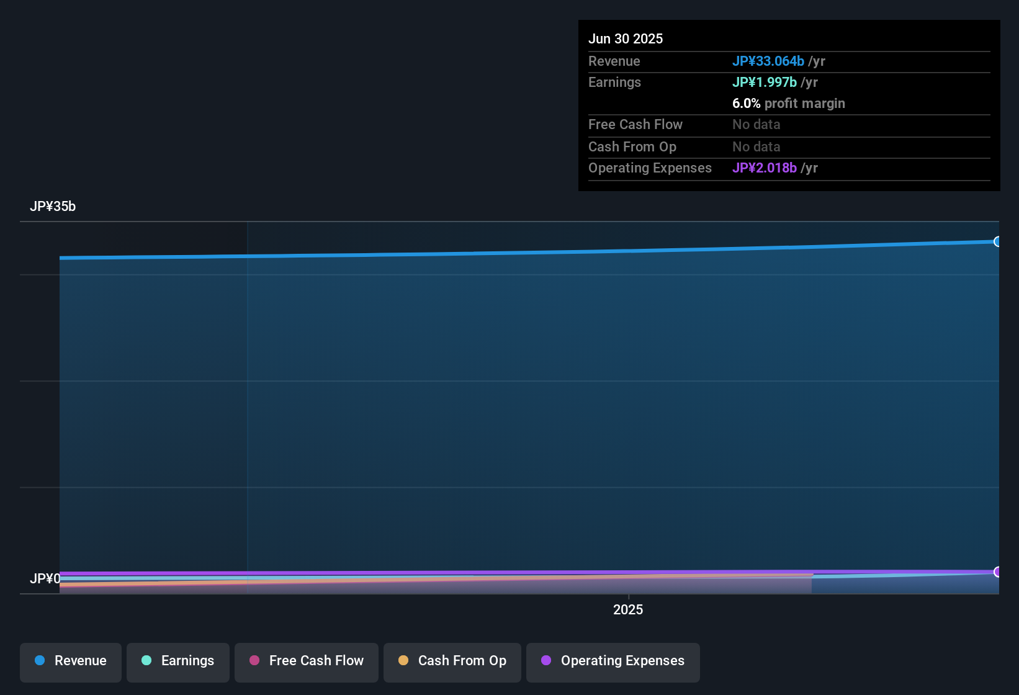Click the pink Free Cash Flow legend dot

(x=254, y=660)
